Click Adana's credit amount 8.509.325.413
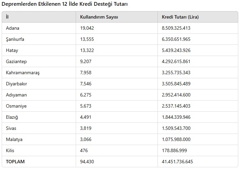The width and height of the screenshot is (244, 170). pos(176,28)
